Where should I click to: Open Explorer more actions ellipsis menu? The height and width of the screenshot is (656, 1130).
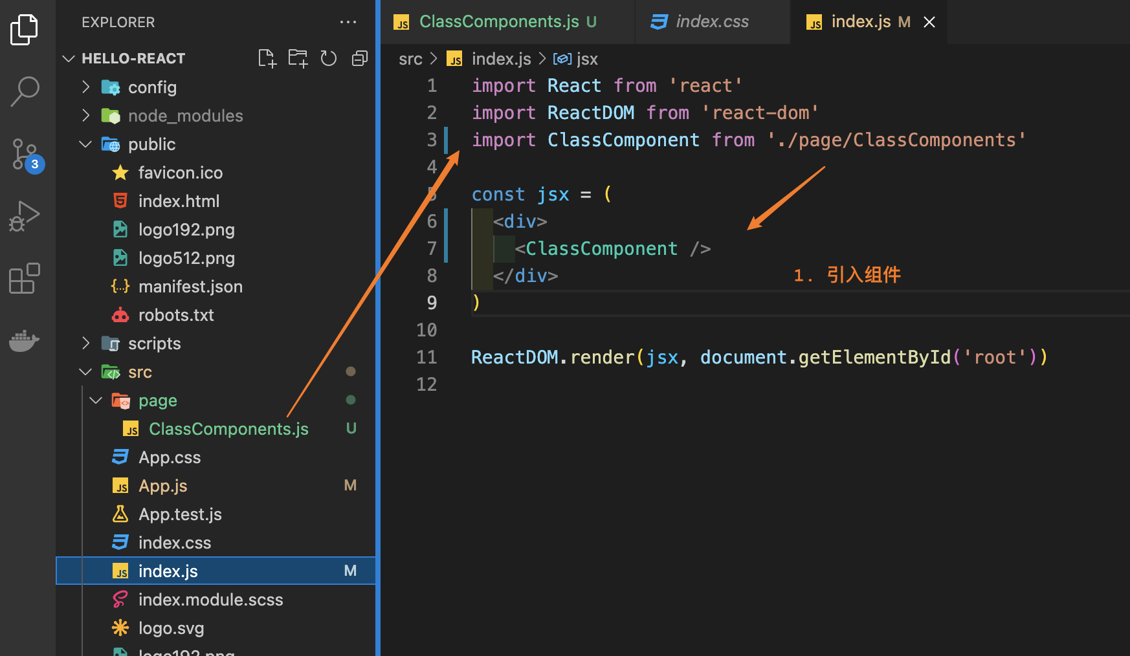coord(348,22)
